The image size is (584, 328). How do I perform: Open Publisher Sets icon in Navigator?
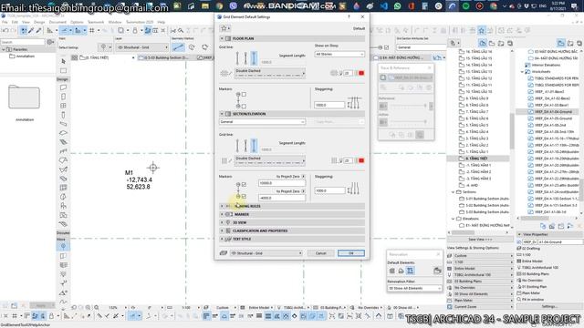click(510, 43)
